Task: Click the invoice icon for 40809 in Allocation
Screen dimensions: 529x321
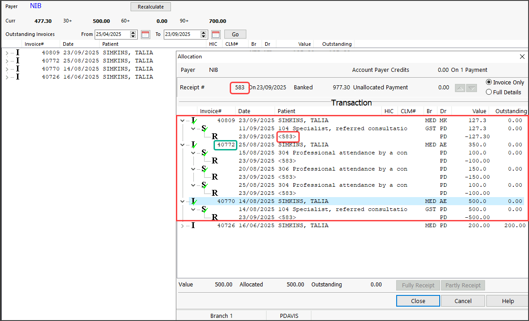Action: (x=194, y=120)
